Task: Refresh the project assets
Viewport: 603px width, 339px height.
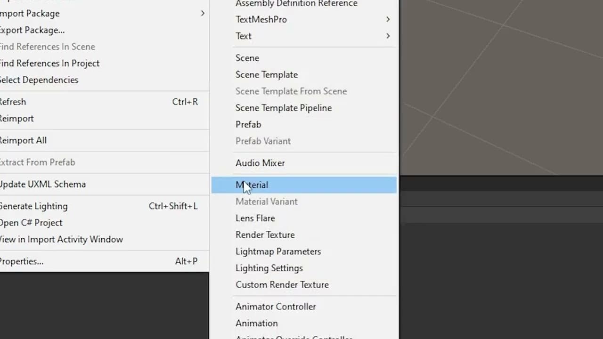Action: [13, 102]
